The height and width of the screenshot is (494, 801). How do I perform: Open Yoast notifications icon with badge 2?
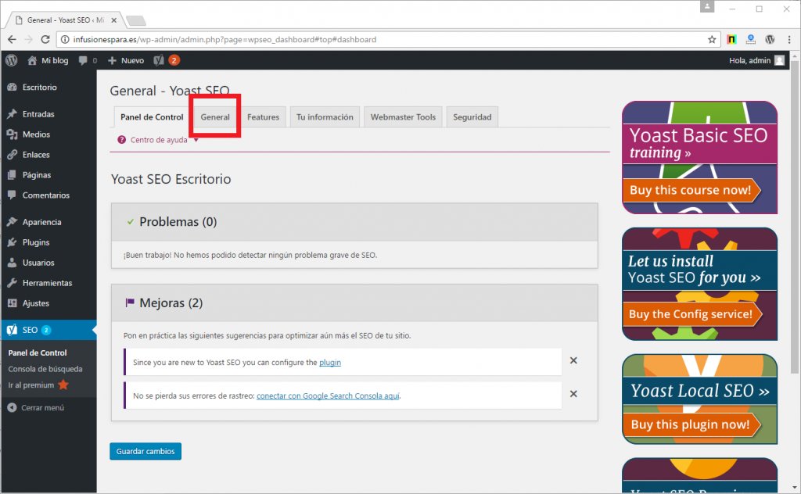[166, 60]
